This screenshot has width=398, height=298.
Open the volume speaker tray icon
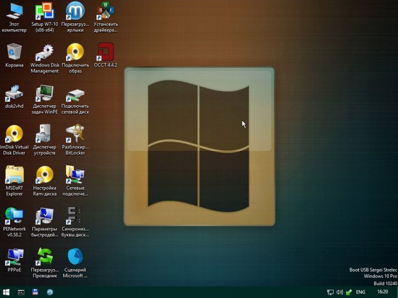click(340, 292)
